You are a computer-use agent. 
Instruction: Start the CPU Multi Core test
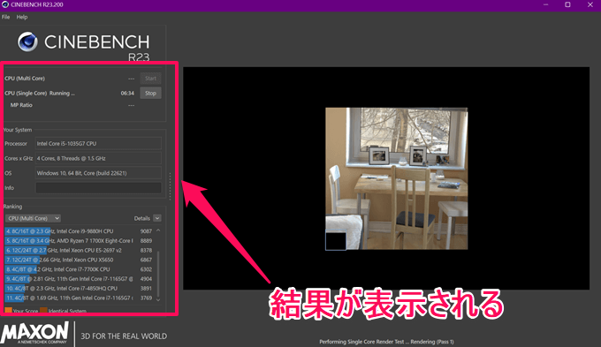click(150, 78)
